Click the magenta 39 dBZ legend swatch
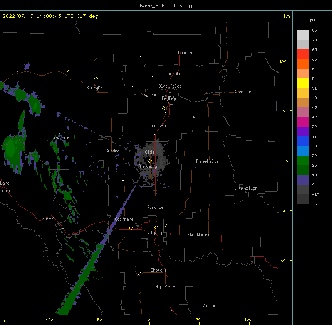The width and height of the screenshot is (332, 325). pos(303,122)
